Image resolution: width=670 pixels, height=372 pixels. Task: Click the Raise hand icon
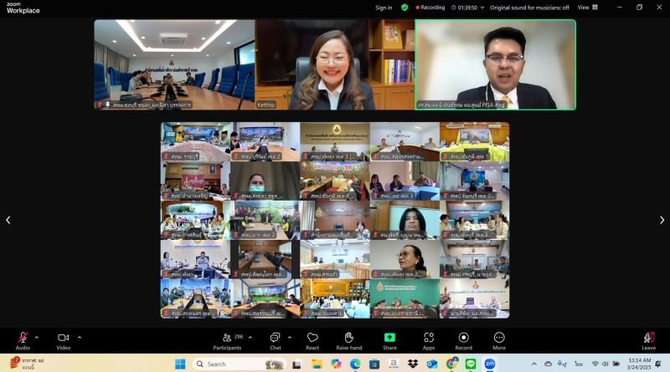coord(349,338)
